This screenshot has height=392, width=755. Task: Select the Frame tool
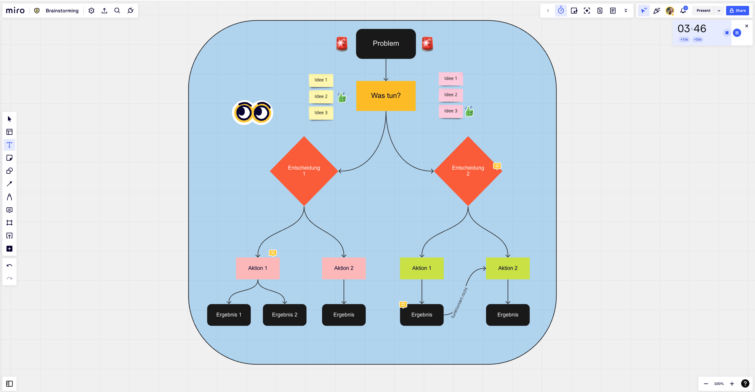pyautogui.click(x=9, y=223)
